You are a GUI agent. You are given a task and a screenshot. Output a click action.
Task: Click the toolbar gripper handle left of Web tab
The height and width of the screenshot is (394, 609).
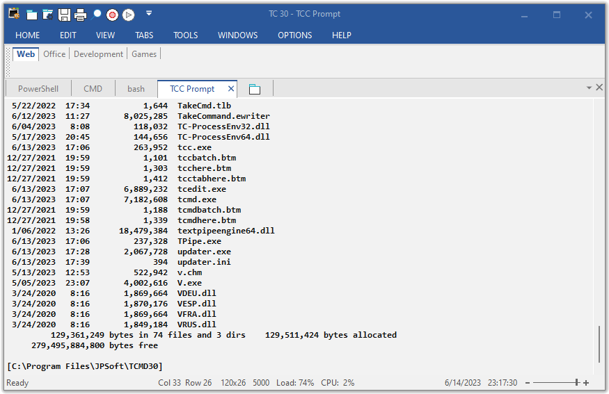[8, 62]
